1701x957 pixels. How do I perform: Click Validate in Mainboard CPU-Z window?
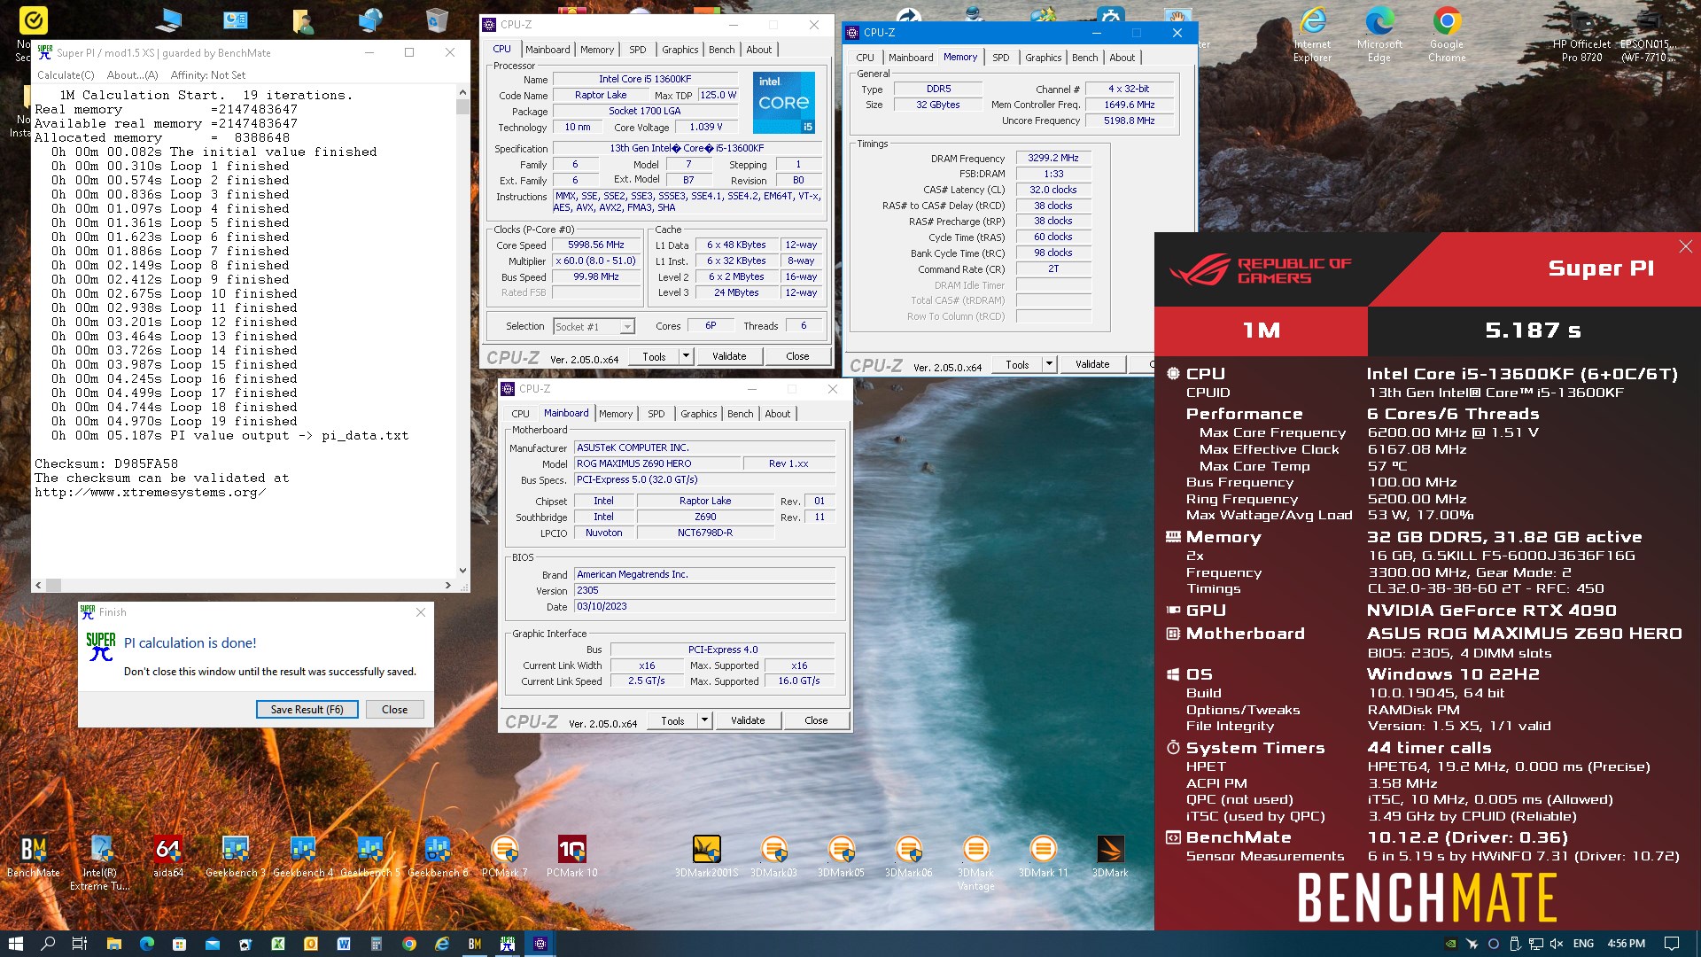click(x=748, y=720)
